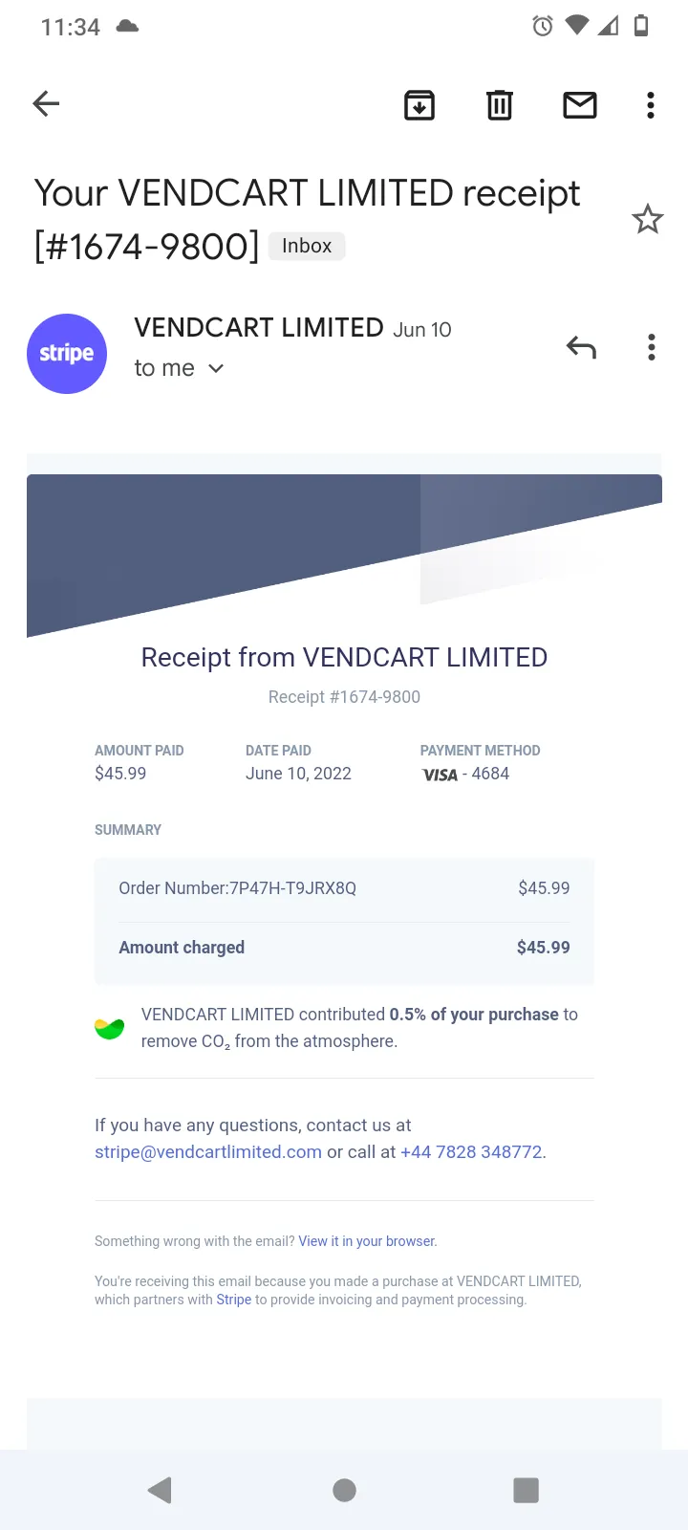This screenshot has width=688, height=1530.
Task: Open stripe@vendcartlimited.com email link
Action: [208, 1152]
